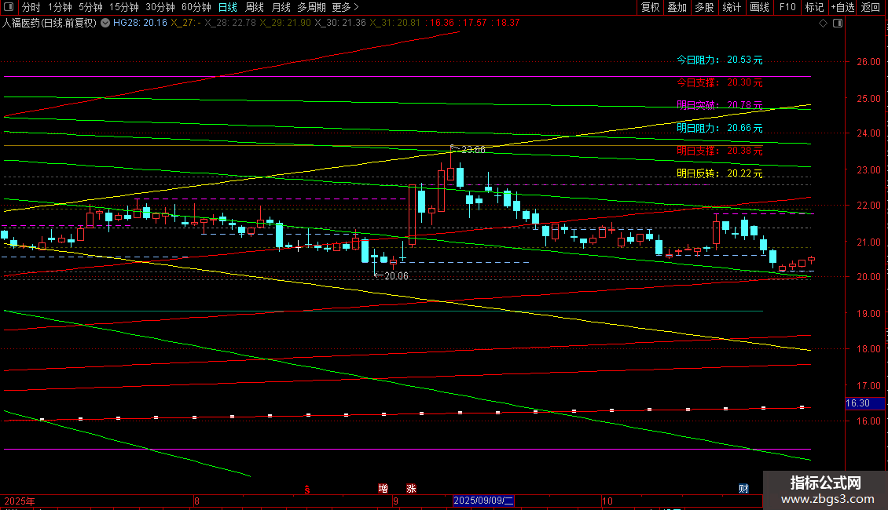Click the 26.00 price axis label

point(868,62)
